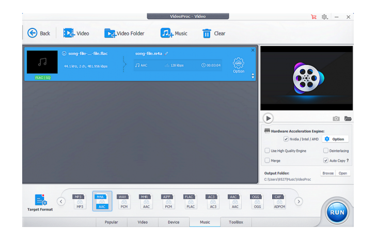Select the FLAC music thumbnail
Screen dimensions: 376x240
42,62
